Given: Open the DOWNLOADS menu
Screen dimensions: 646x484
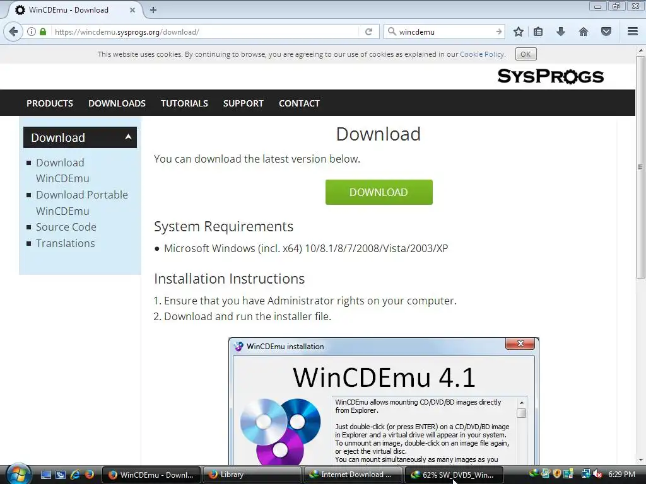Looking at the screenshot, I should (x=117, y=103).
